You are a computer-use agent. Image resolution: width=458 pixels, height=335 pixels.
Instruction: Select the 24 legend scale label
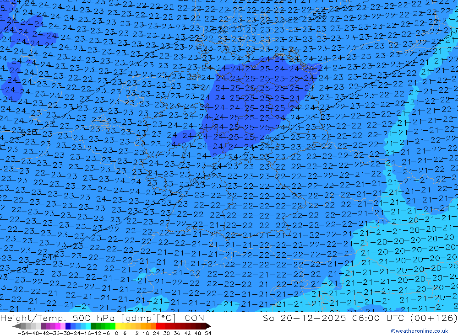tap(156, 333)
